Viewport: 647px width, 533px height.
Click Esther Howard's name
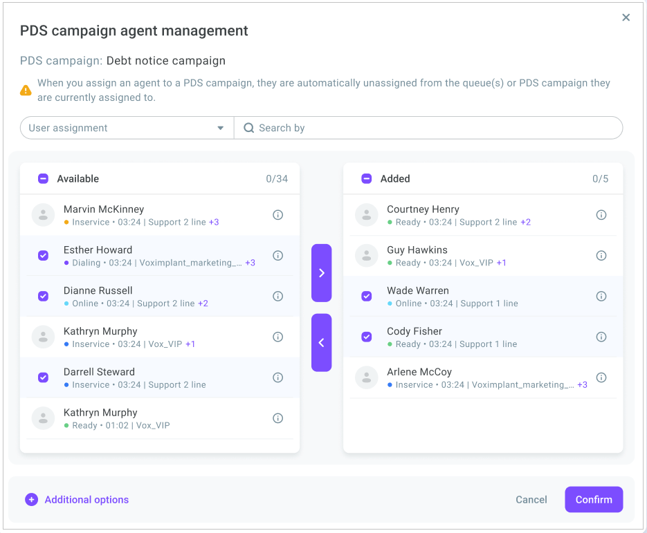98,250
